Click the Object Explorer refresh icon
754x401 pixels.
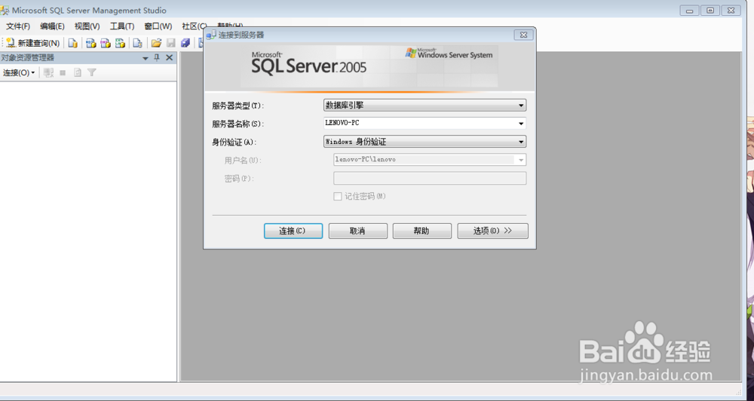point(78,72)
